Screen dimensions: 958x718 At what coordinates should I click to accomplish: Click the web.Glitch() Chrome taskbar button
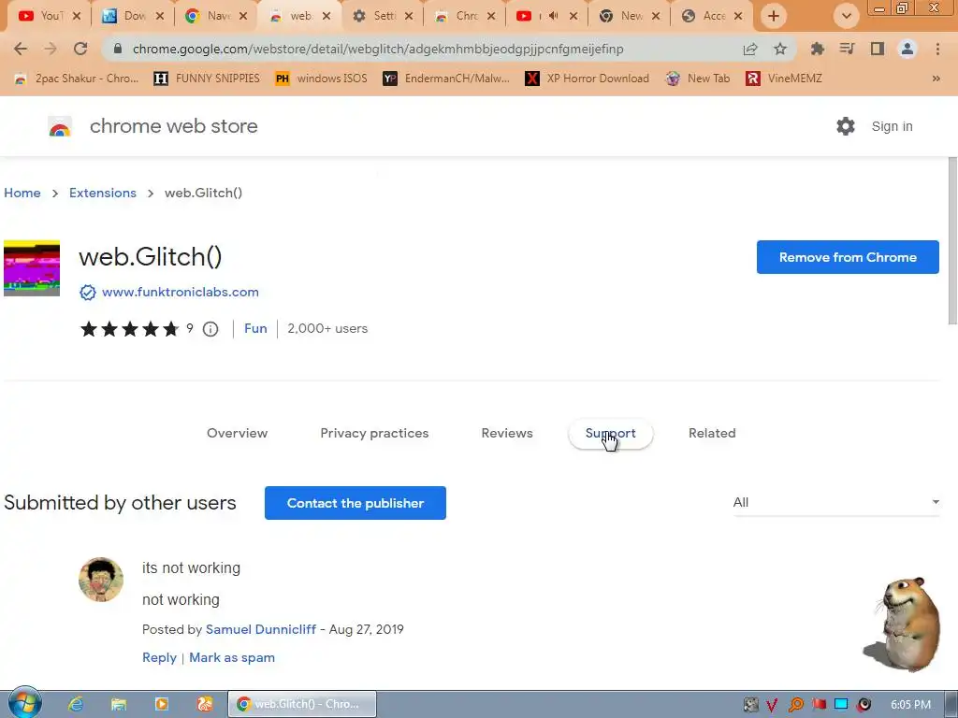click(x=302, y=704)
